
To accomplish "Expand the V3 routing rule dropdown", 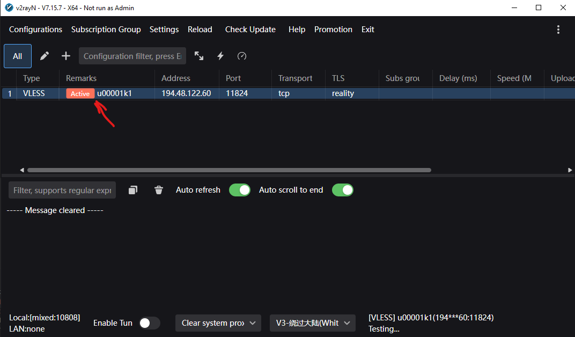I will [312, 323].
